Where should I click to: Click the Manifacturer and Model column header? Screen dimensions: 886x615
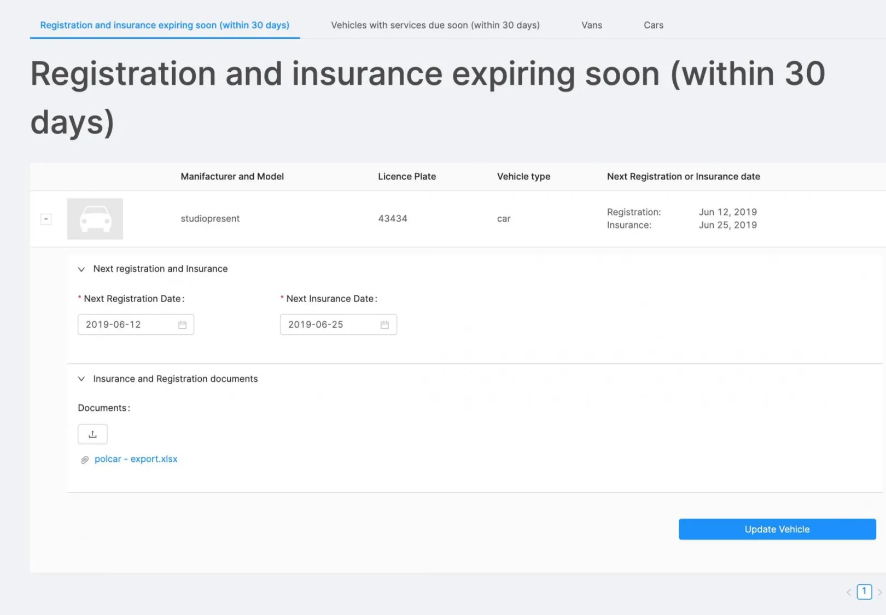click(x=232, y=176)
